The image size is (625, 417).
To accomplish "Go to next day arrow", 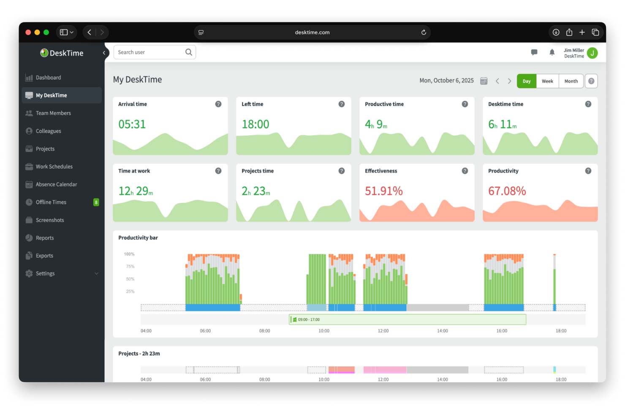I will (509, 81).
